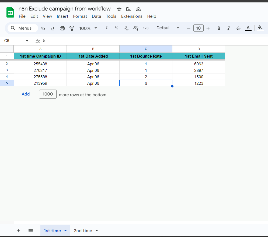Apply strikethrough formatting
The width and height of the screenshot is (268, 237).
click(238, 28)
